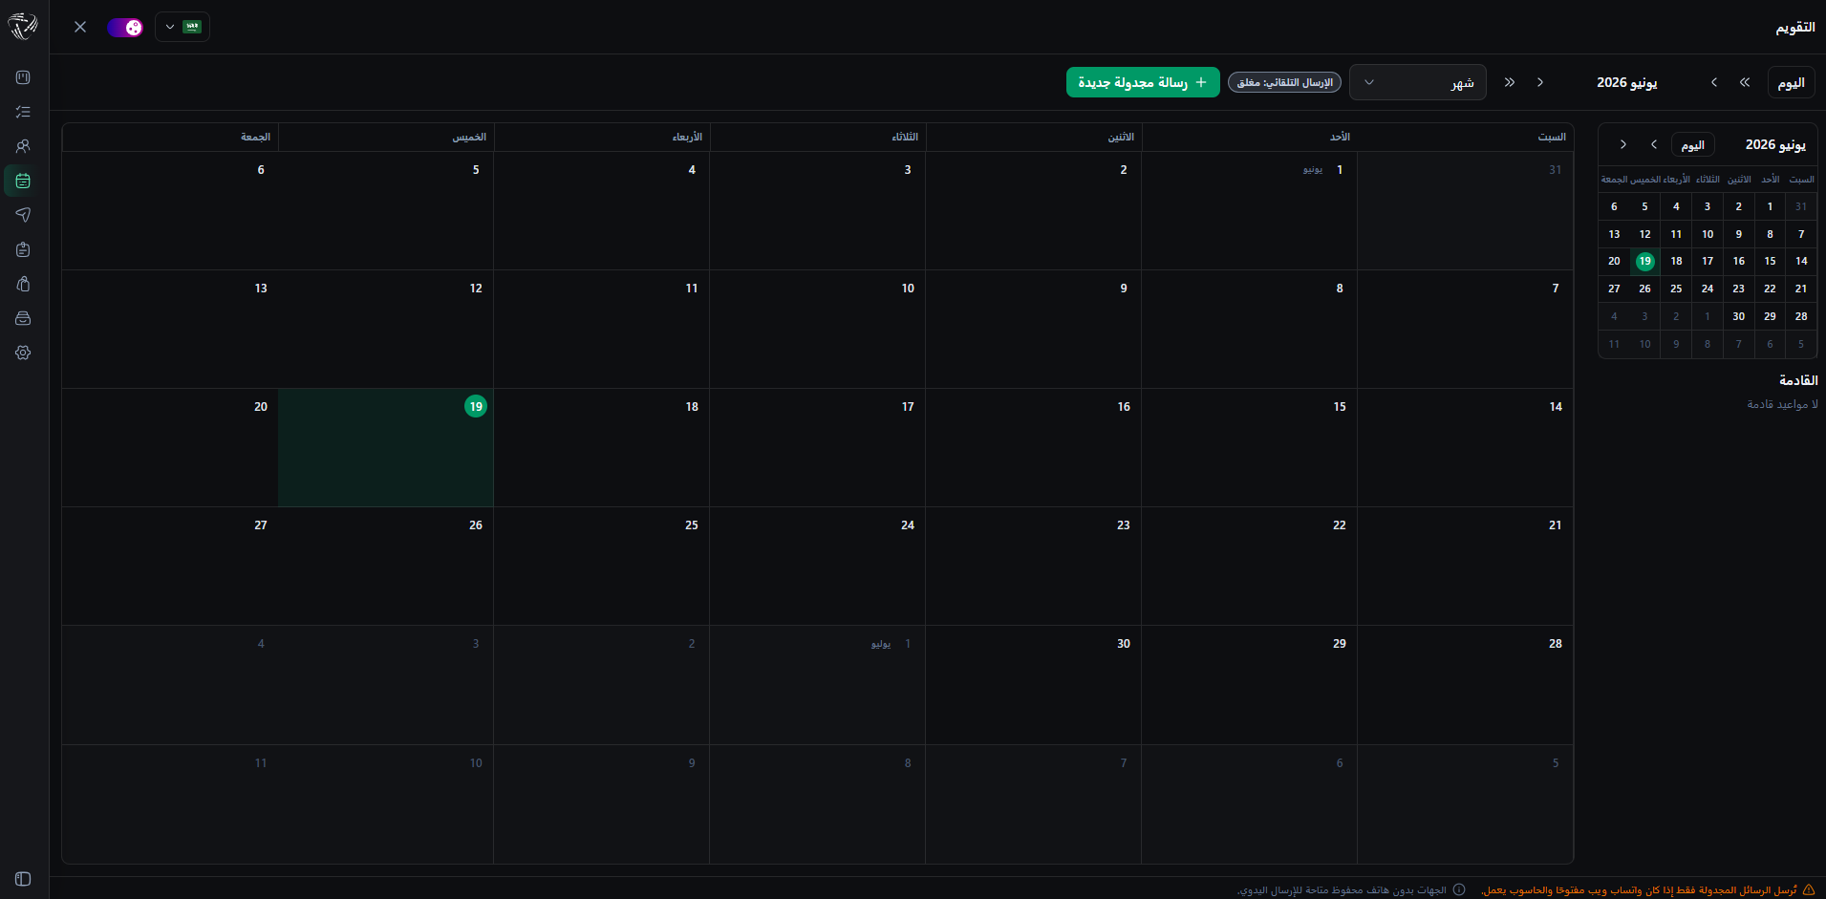
Task: Click the info icon in bottom footer notice
Action: (x=1459, y=889)
